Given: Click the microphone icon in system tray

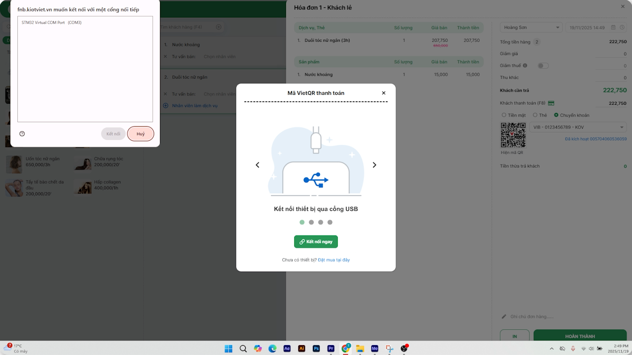Looking at the screenshot, I should (x=573, y=349).
